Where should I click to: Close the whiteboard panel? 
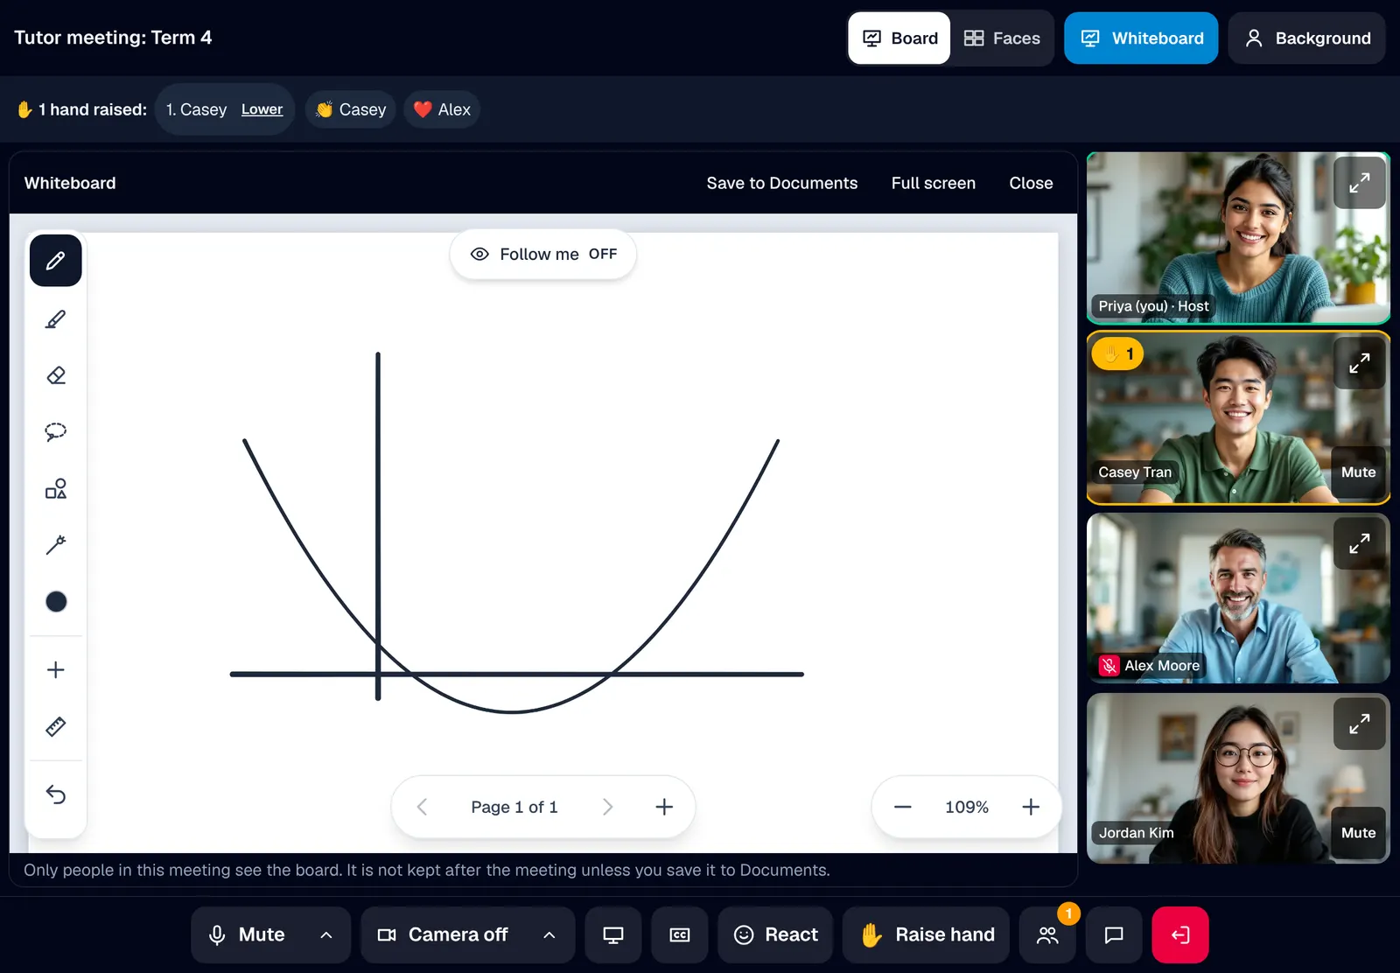coord(1031,183)
